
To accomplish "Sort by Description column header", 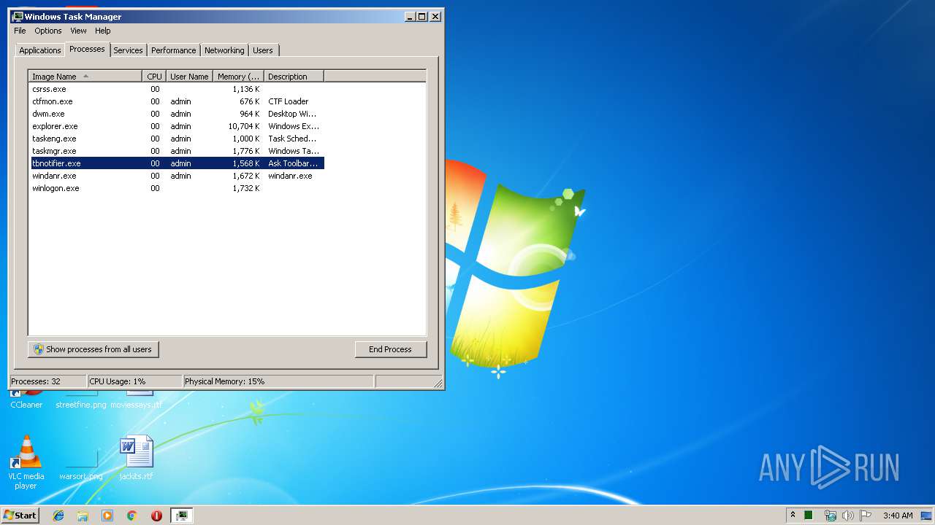I will pyautogui.click(x=294, y=77).
